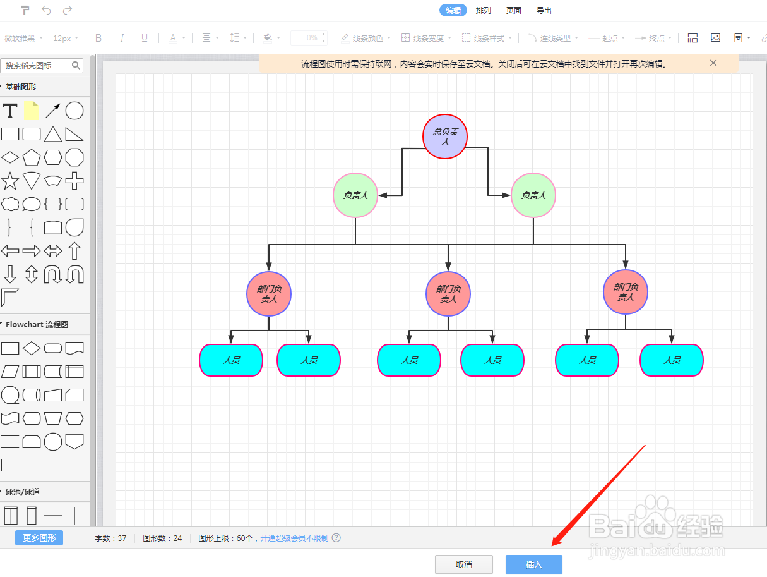Image resolution: width=767 pixels, height=577 pixels.
Task: Open the 终点 arrow end dropdown
Action: (x=653, y=38)
